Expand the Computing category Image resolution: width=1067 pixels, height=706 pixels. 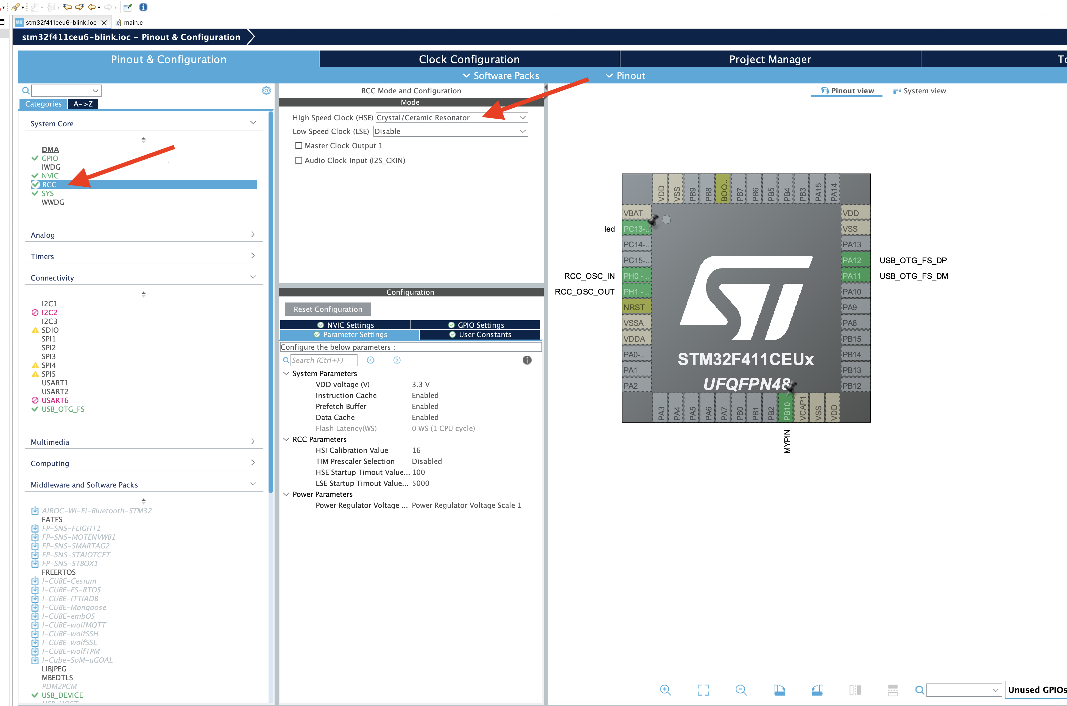(253, 463)
